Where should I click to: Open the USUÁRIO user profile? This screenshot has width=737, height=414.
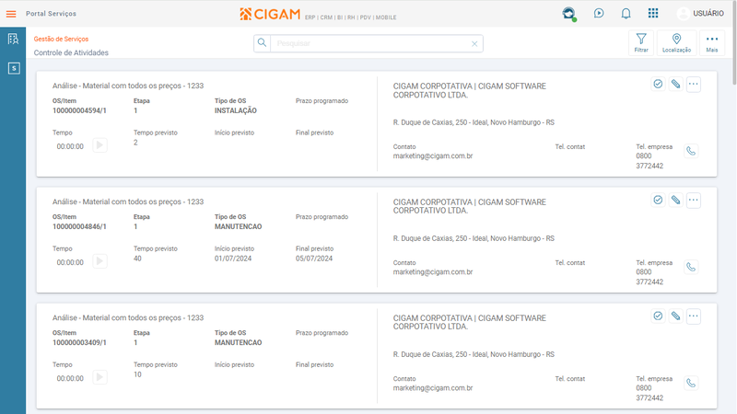[x=700, y=14]
